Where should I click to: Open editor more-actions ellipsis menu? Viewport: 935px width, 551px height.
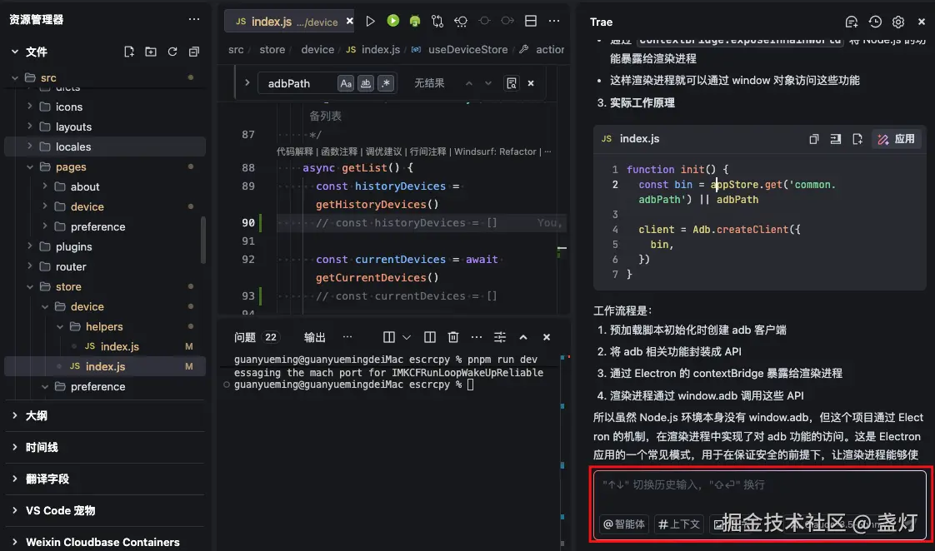(554, 21)
